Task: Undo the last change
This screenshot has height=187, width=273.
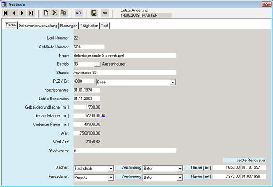Action: tap(79, 13)
